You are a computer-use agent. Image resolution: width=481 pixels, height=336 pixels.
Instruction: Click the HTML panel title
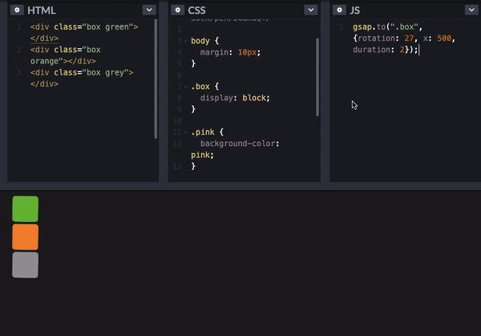(x=42, y=10)
